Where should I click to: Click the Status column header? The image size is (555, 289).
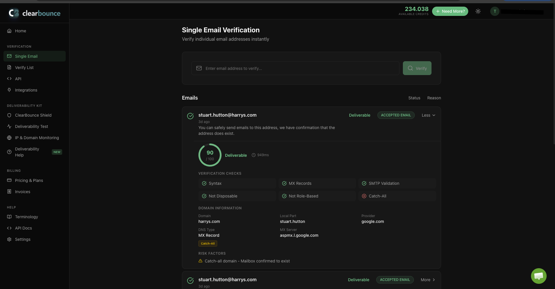(414, 98)
